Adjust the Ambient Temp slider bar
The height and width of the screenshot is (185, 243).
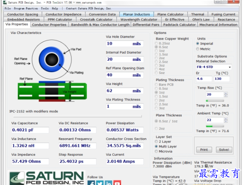[215, 126]
